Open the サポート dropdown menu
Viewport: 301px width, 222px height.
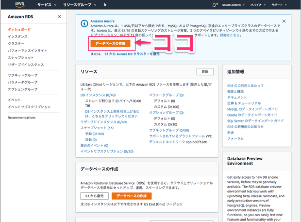click(279, 5)
